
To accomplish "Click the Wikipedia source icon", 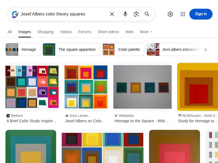I will pyautogui.click(x=116, y=115).
